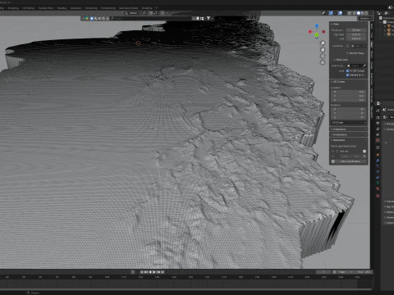Uncheck Lock To 3D Cursor
The height and width of the screenshot is (295, 394).
[347, 70]
